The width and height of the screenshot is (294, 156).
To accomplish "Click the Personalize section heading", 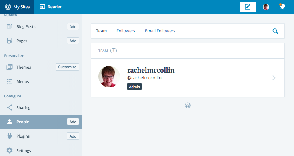I will click(x=14, y=56).
